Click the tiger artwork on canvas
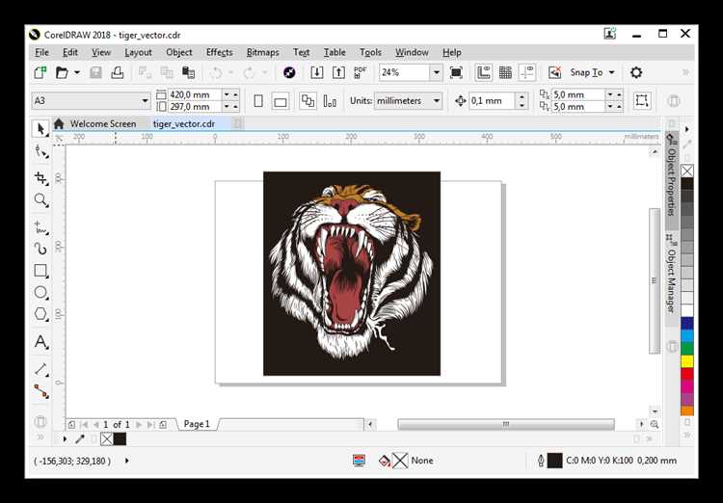723x503 pixels. (x=352, y=274)
